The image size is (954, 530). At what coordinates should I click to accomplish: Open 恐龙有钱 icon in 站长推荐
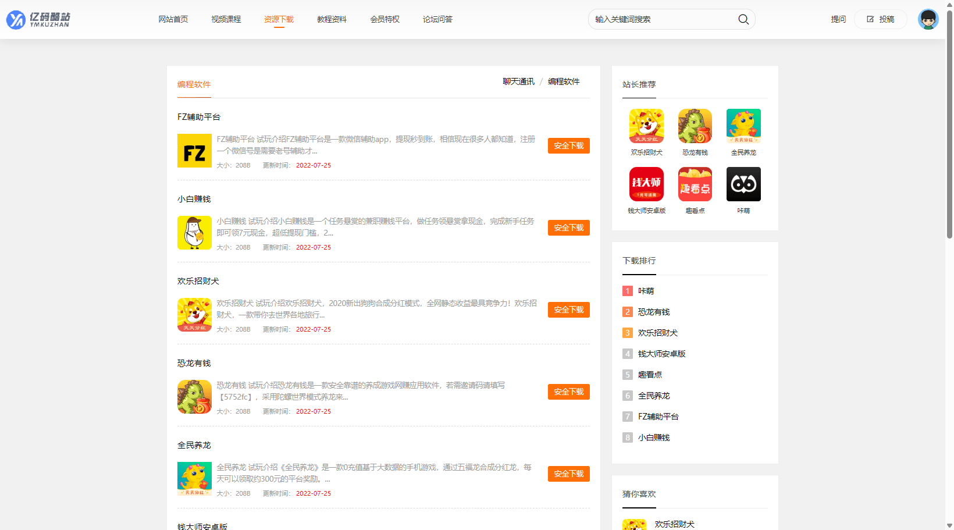(x=695, y=126)
